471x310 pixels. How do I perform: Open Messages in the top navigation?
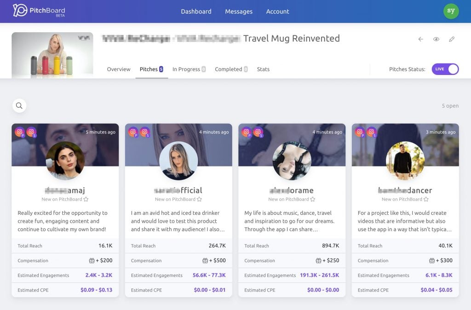[x=239, y=11]
